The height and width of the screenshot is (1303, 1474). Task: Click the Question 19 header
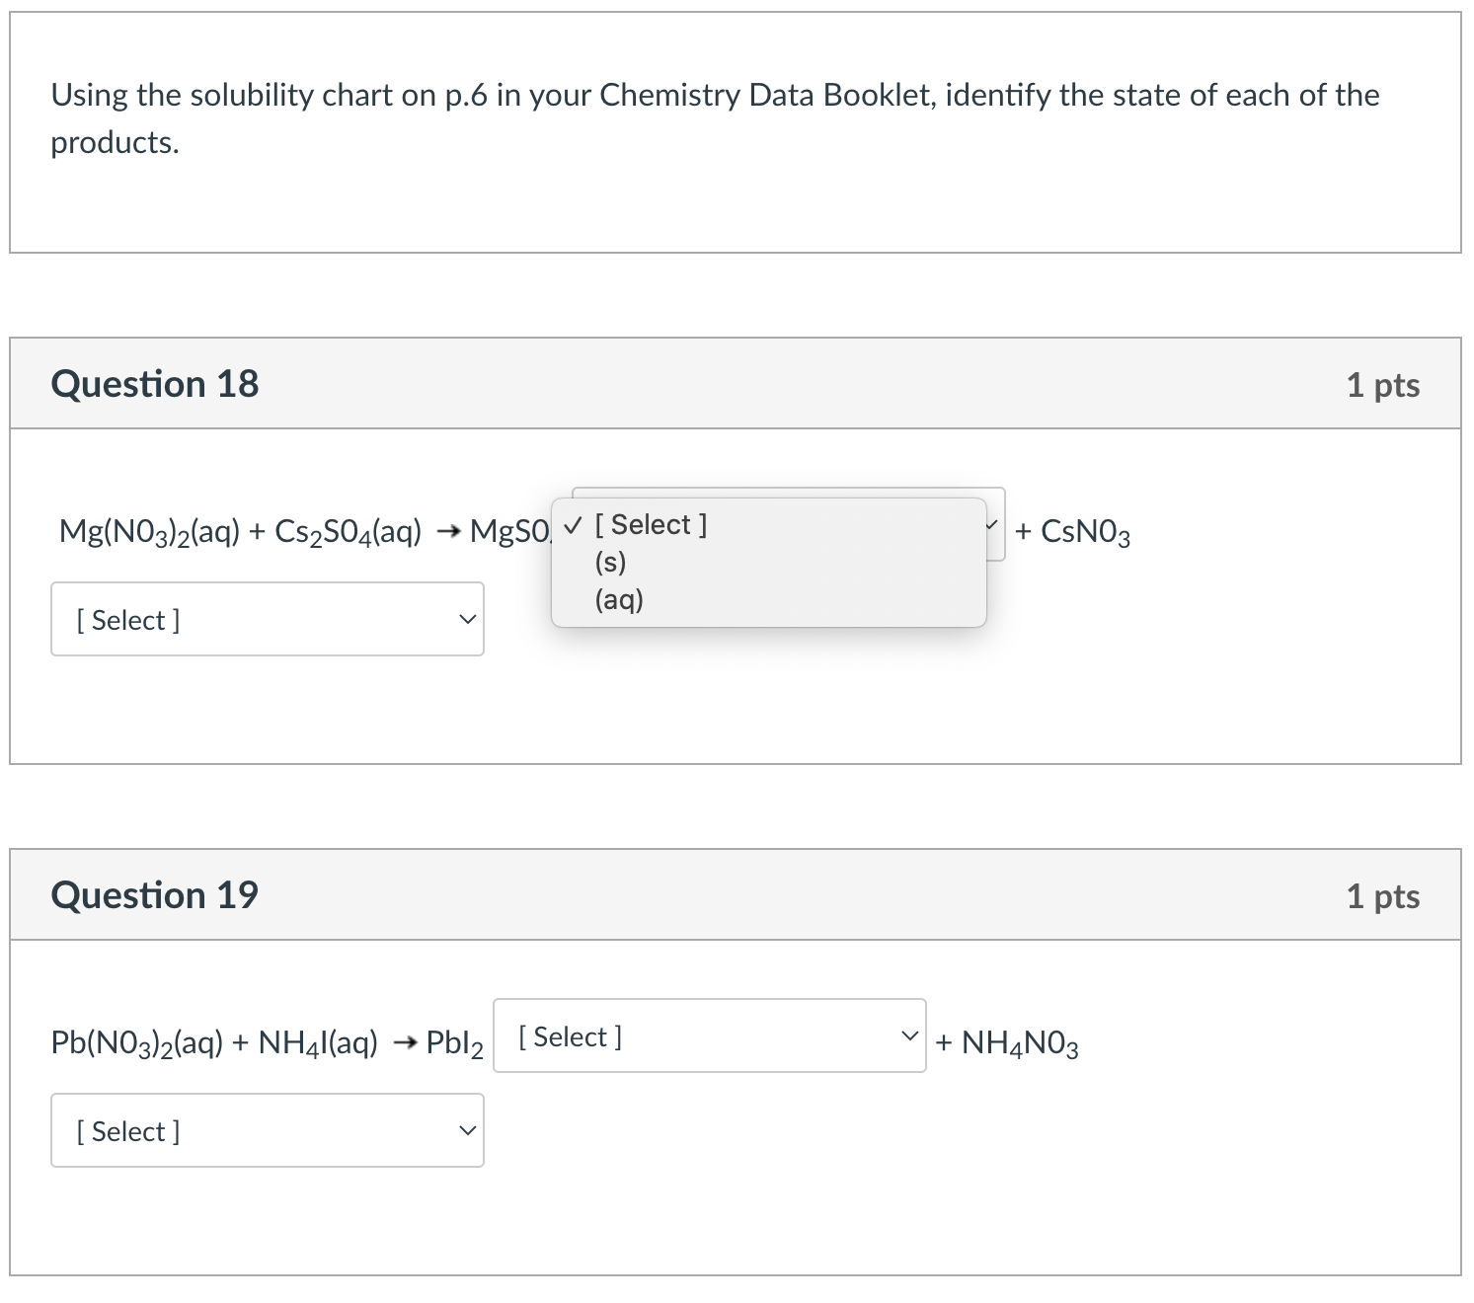tap(154, 894)
